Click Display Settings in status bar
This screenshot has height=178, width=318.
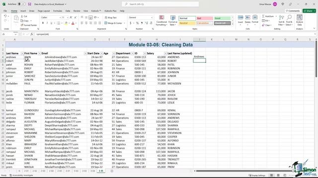click(x=257, y=176)
